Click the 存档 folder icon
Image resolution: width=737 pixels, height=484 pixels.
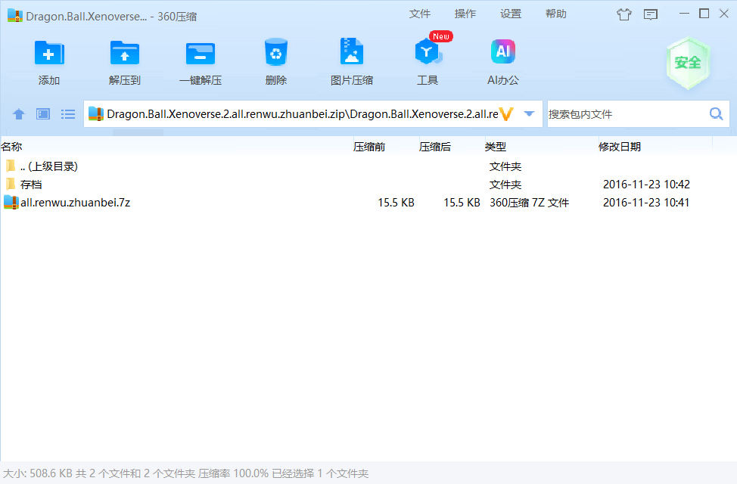click(x=11, y=185)
